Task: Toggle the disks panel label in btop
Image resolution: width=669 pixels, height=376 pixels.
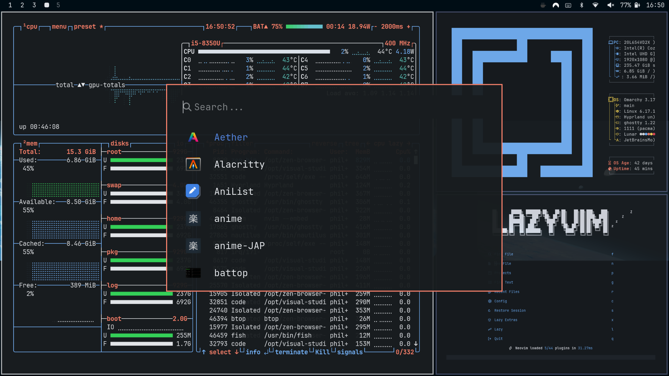Action: [x=119, y=143]
